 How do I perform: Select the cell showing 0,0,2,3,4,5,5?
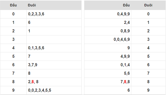click(x=54, y=90)
